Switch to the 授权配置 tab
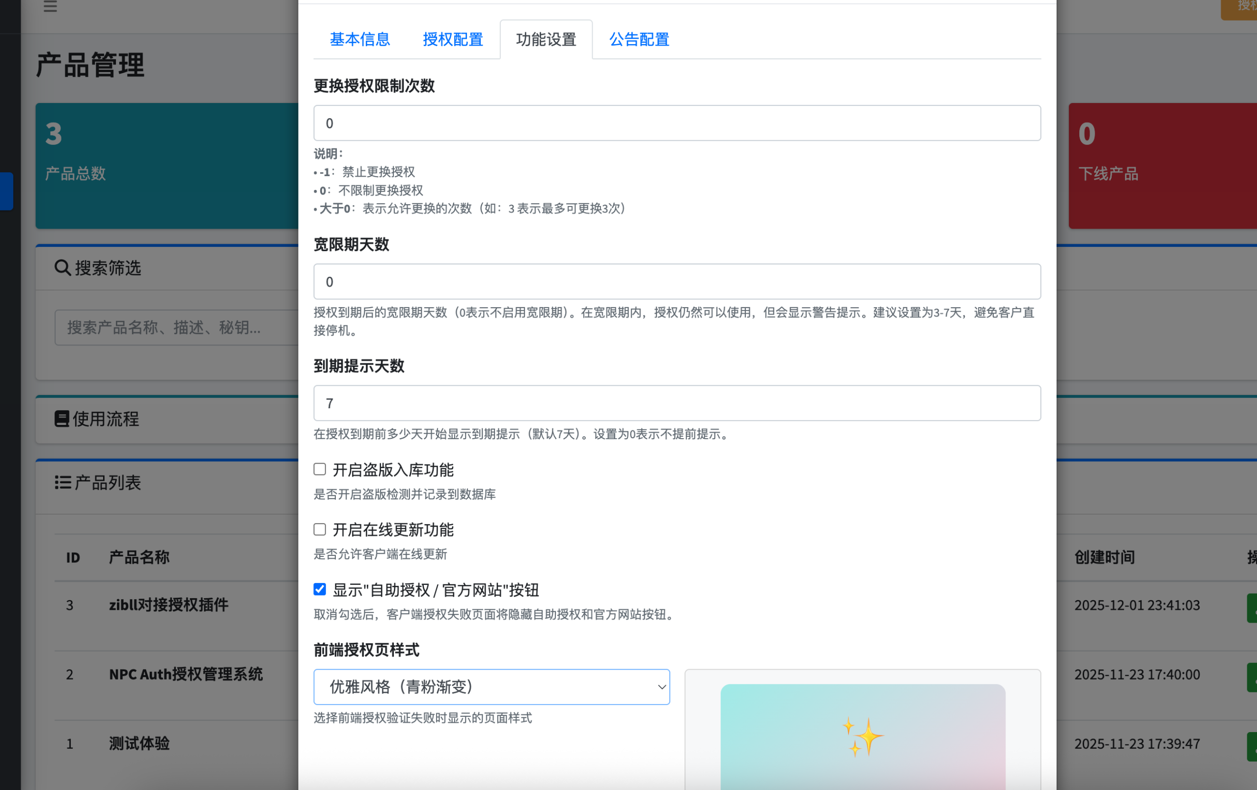 click(x=452, y=39)
